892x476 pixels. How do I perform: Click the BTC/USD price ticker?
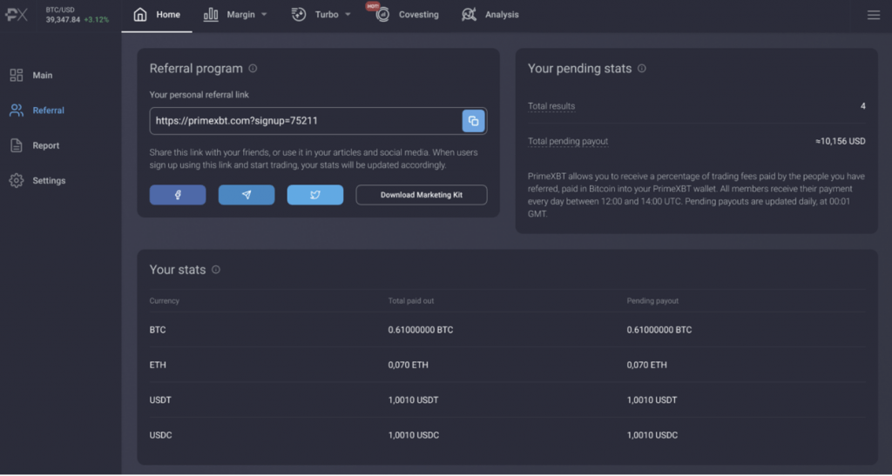[x=77, y=15]
